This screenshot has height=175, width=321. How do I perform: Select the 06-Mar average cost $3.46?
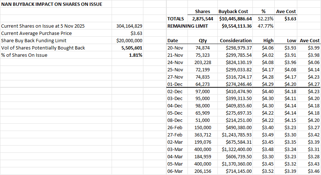[313, 171]
